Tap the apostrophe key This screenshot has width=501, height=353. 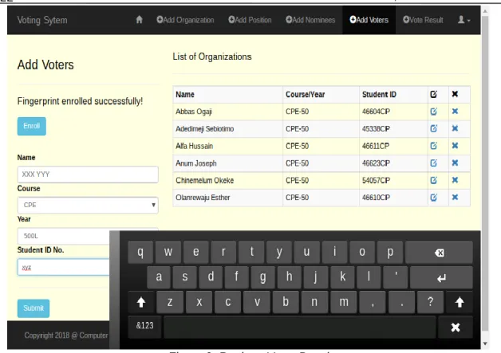(396, 277)
